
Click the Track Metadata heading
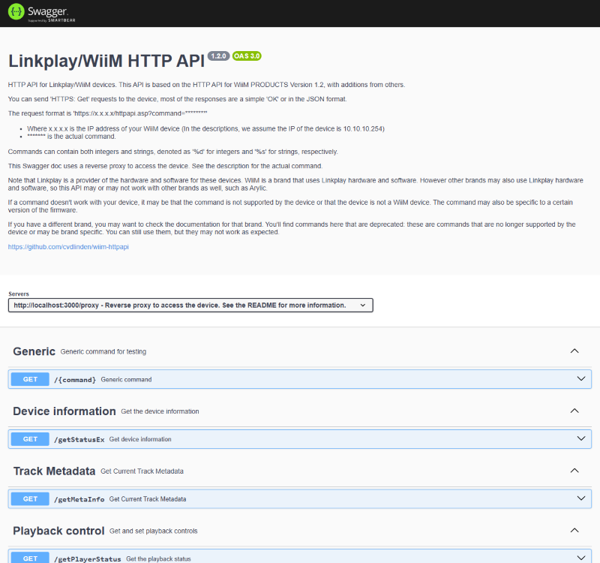54,471
